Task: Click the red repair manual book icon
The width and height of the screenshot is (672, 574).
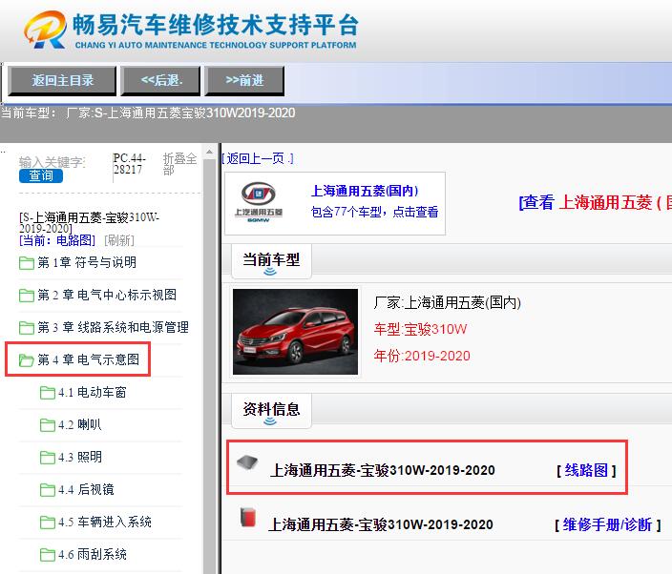Action: 247,518
